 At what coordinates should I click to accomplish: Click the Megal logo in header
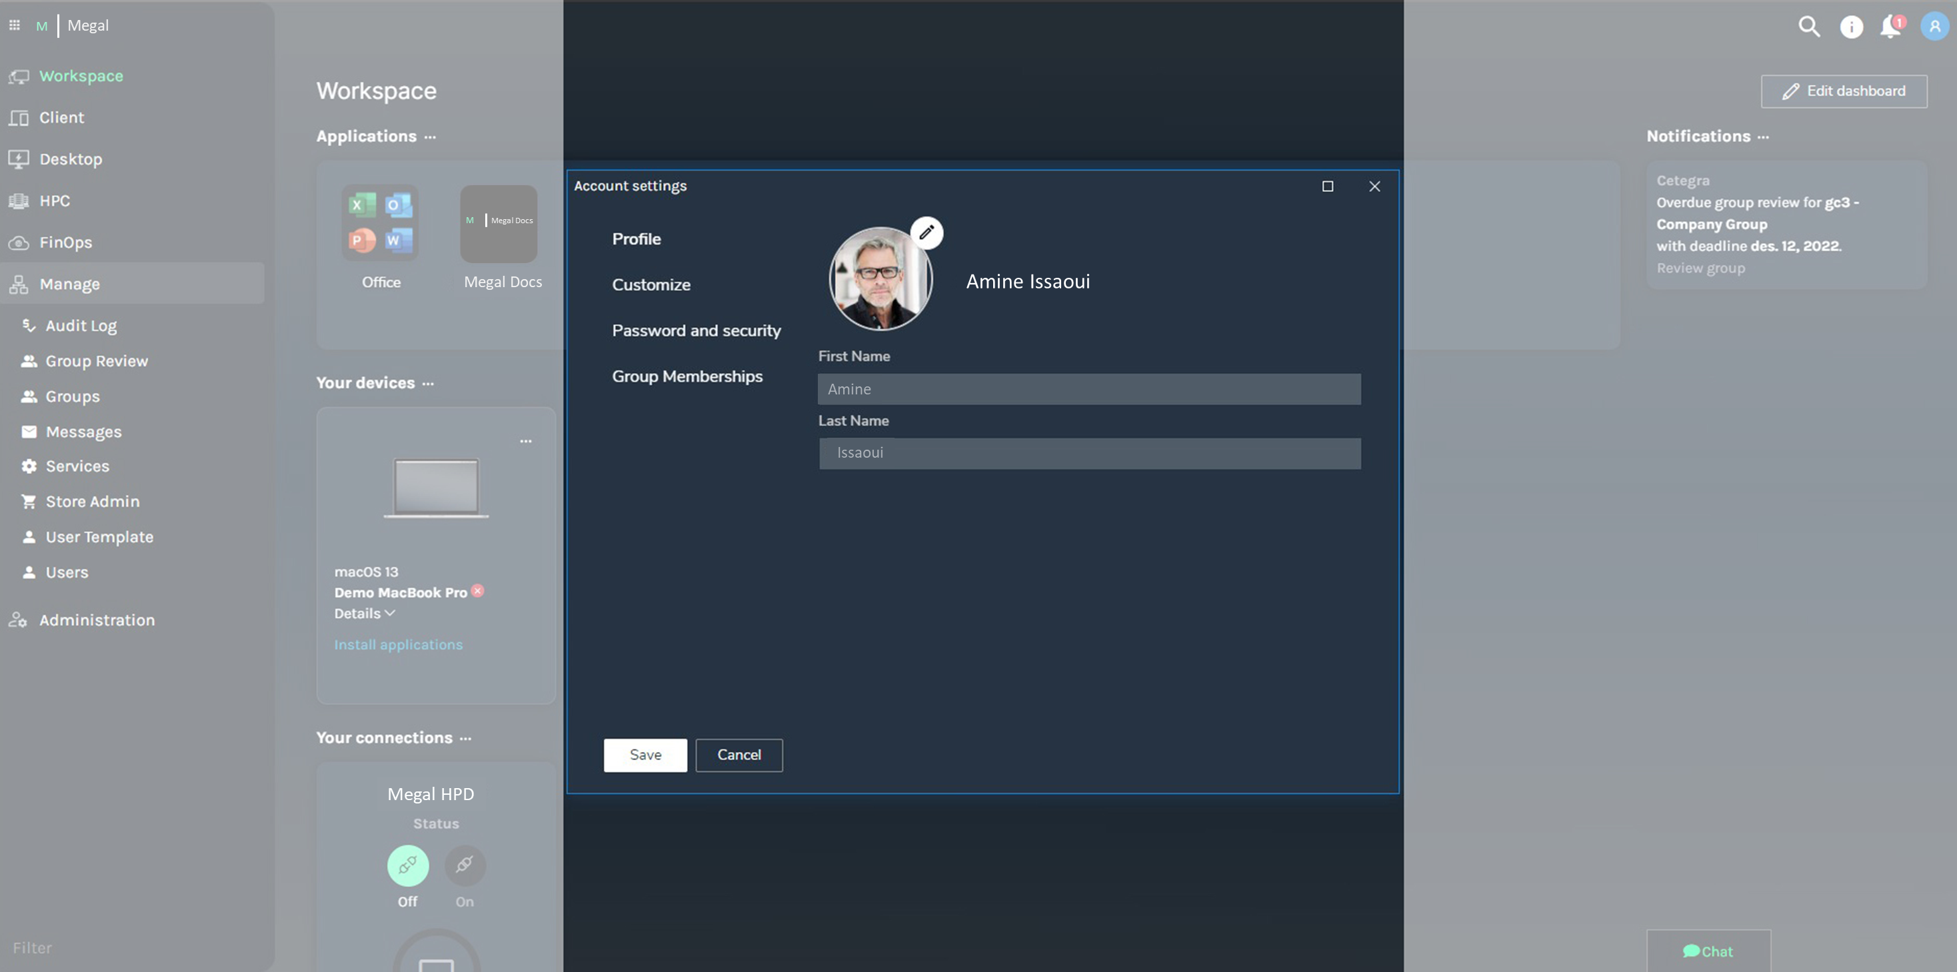coord(73,25)
